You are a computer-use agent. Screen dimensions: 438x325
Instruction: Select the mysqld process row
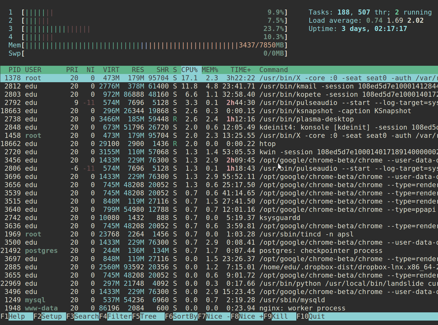tap(219, 300)
